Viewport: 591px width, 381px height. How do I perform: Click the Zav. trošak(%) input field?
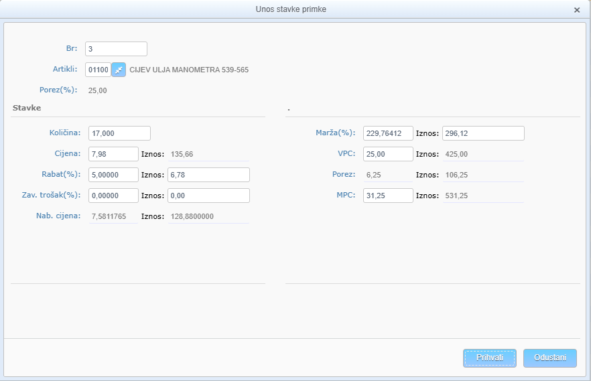pos(113,196)
